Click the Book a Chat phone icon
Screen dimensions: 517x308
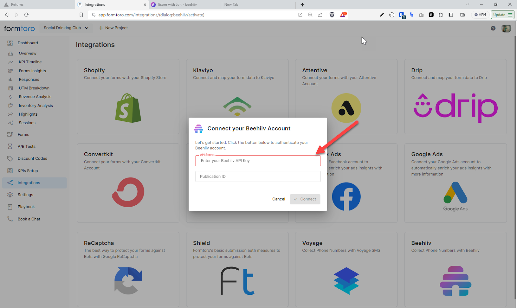tap(10, 219)
